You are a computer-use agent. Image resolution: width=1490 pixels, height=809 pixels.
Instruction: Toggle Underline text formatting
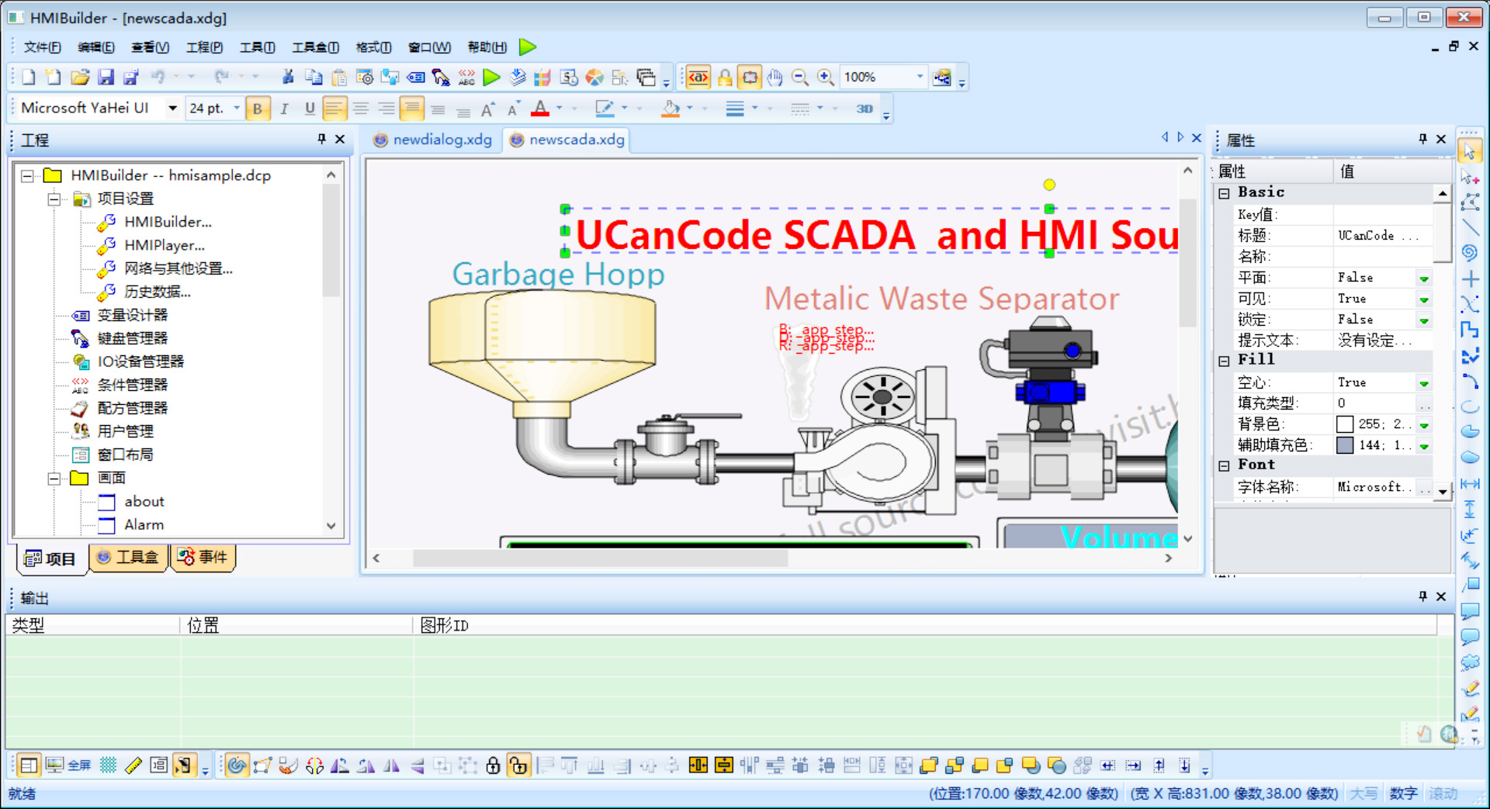[x=310, y=109]
